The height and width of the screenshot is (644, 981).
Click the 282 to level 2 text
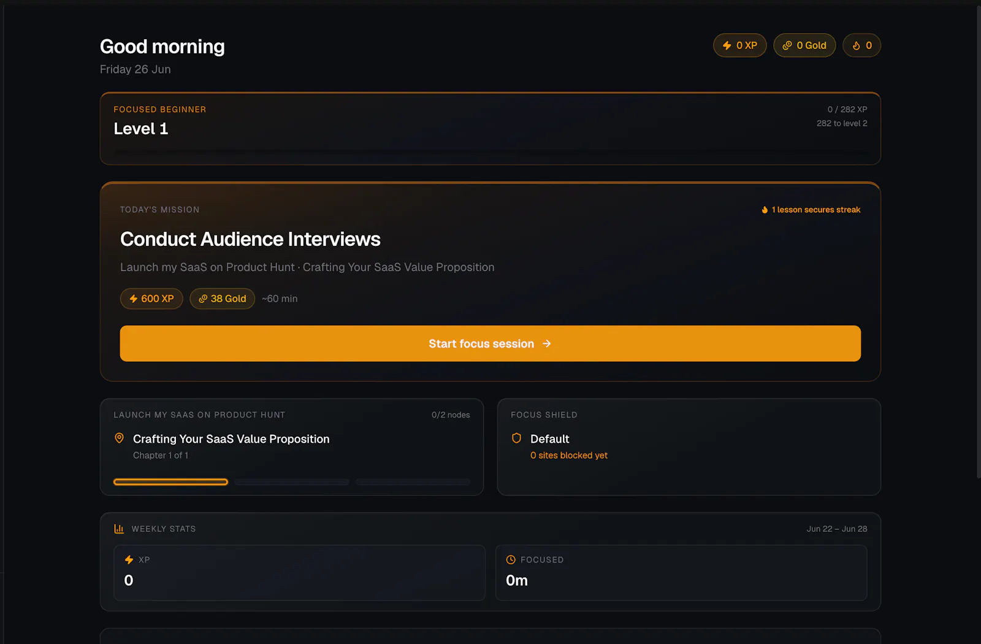coord(842,123)
